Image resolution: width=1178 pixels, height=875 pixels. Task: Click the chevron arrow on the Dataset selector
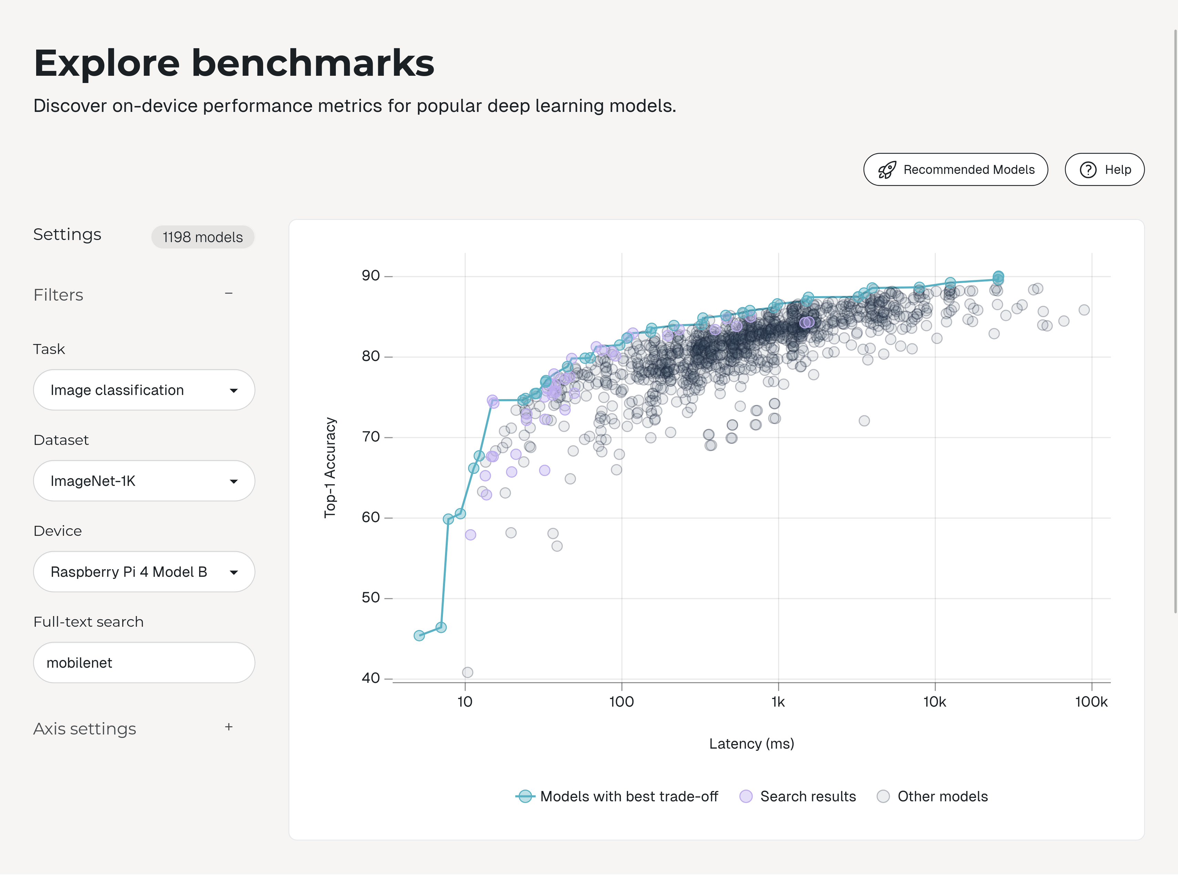235,480
